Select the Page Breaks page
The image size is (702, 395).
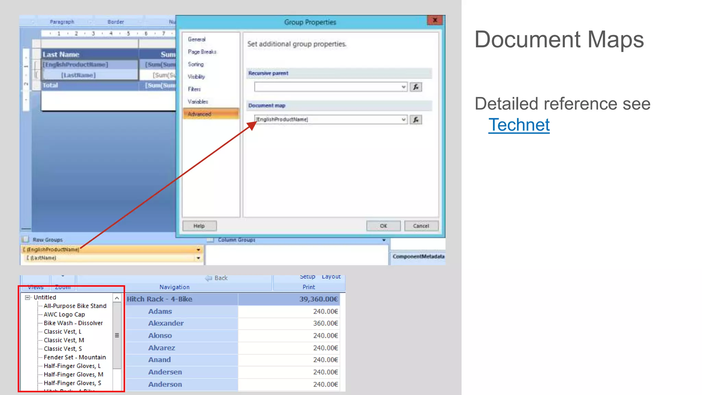pyautogui.click(x=202, y=52)
